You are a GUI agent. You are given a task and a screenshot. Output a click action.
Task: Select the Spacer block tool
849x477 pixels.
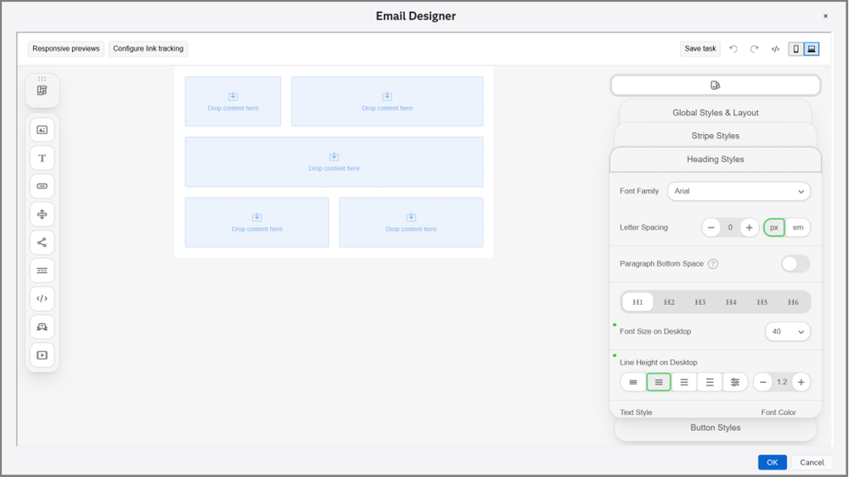[x=42, y=214]
